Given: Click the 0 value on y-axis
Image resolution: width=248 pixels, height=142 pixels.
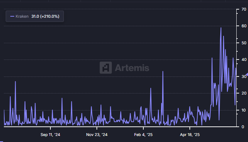Looking at the screenshot, I should pyautogui.click(x=243, y=127).
